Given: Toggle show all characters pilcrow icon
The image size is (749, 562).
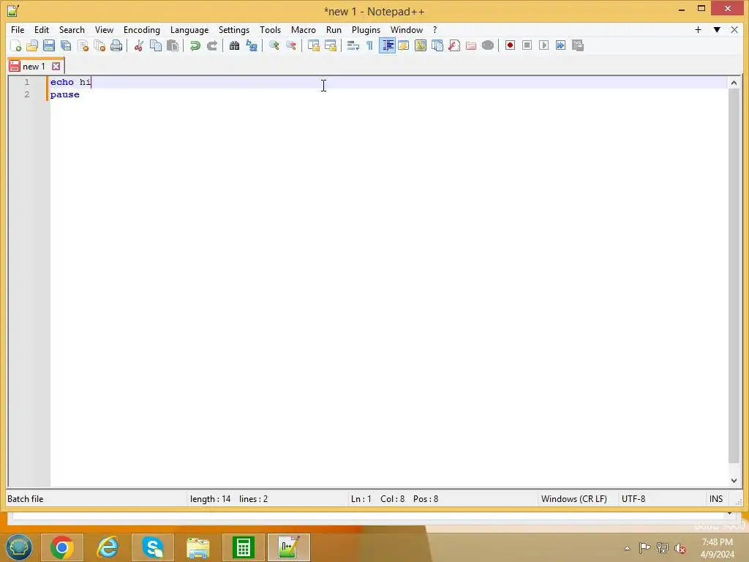Looking at the screenshot, I should click(369, 45).
